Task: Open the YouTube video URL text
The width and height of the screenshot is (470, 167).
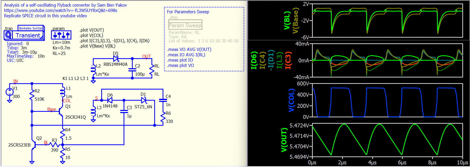Action: click(x=60, y=10)
